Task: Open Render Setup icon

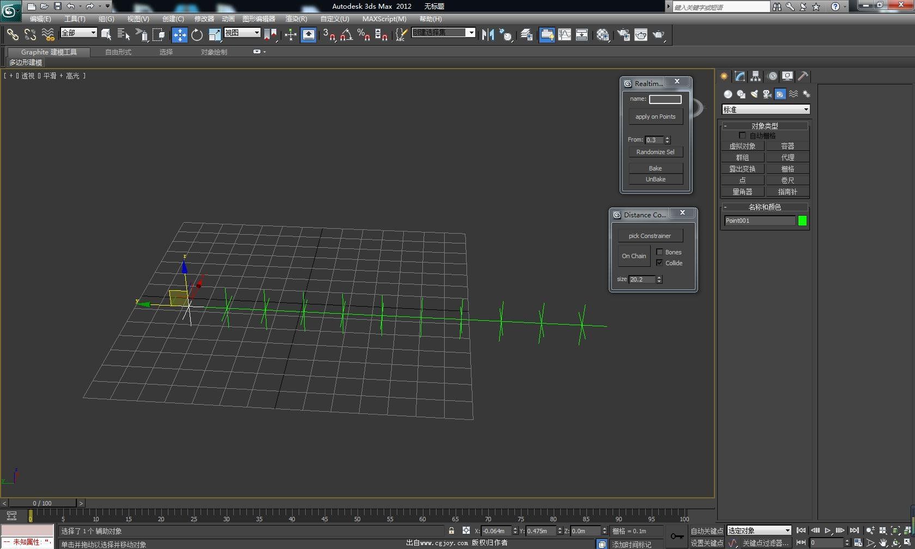Action: point(623,35)
